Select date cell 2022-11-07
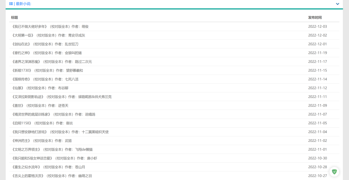 (x=318, y=114)
